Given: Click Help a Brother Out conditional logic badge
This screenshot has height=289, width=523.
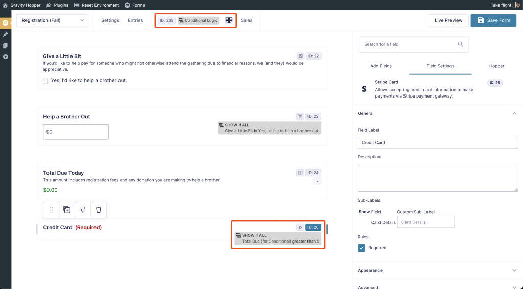Looking at the screenshot, I should click(270, 128).
